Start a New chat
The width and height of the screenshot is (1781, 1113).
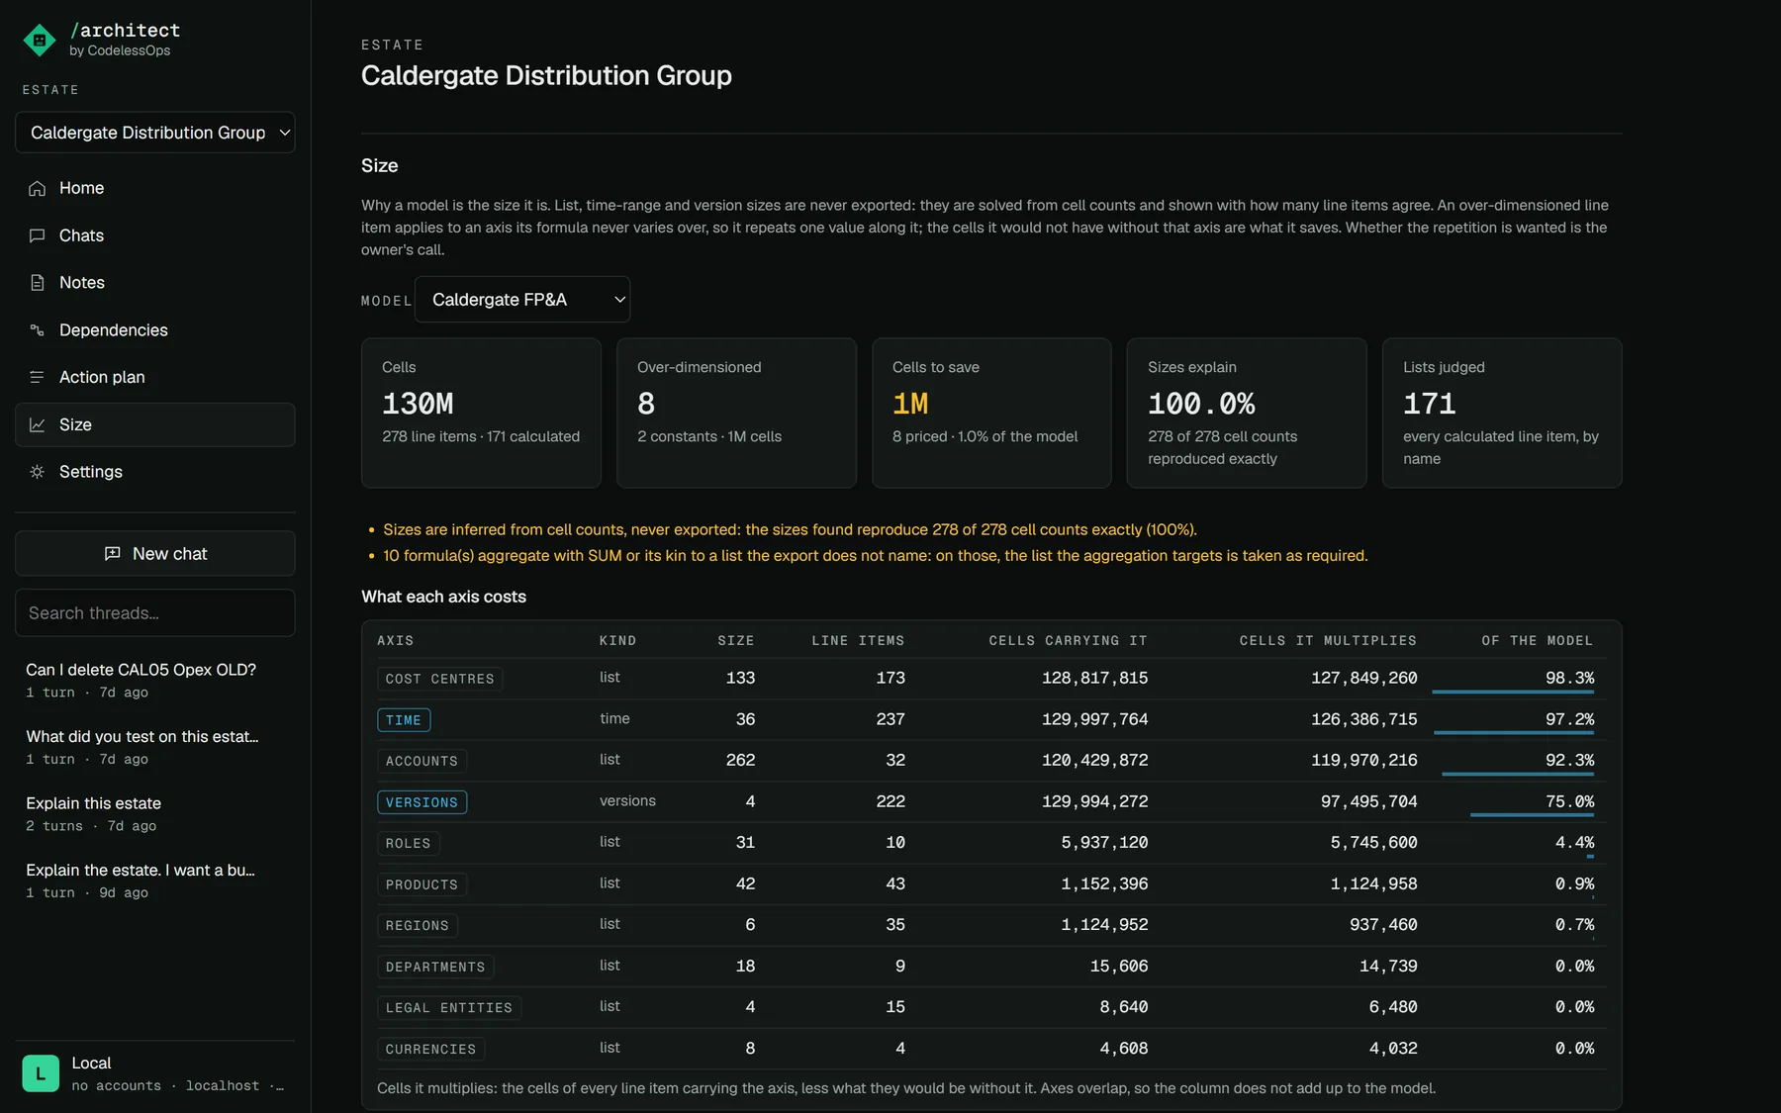click(x=155, y=554)
